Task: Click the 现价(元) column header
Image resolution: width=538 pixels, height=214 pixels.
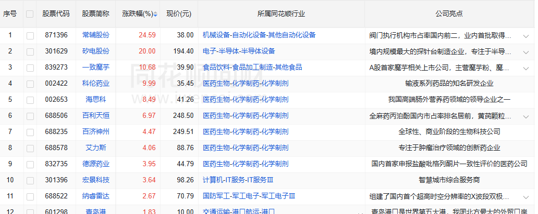Action: pos(179,14)
